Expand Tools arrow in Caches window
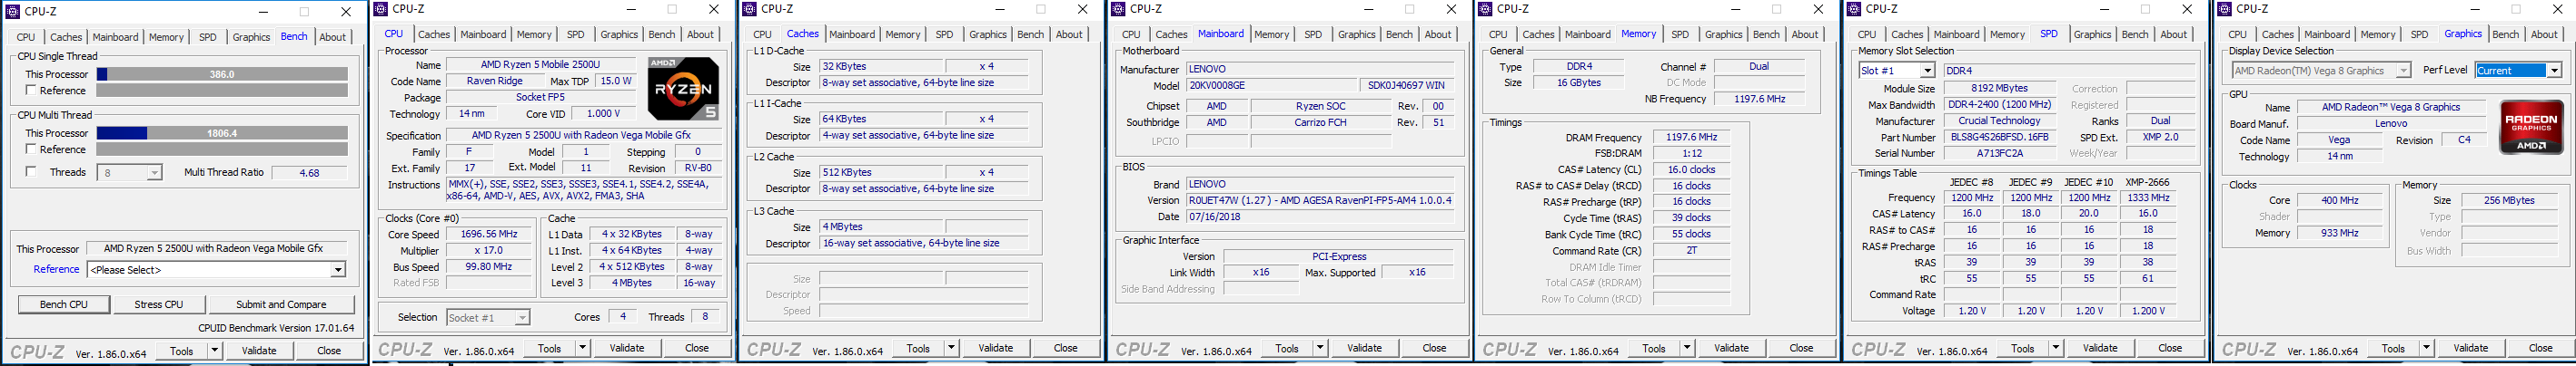This screenshot has width=2576, height=366. coord(951,348)
